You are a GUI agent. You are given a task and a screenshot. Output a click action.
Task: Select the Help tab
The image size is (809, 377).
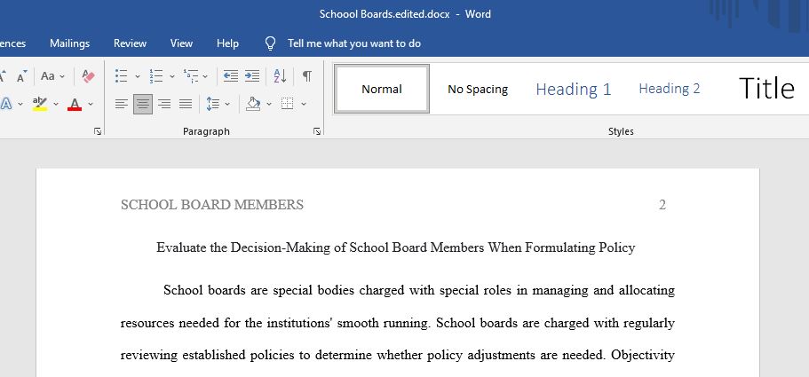click(227, 43)
